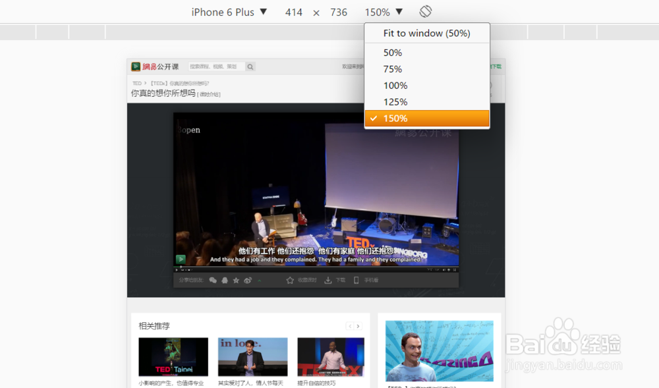Screen dimensions: 659x388
Task: Click the search magnifier icon
Action: (x=250, y=67)
